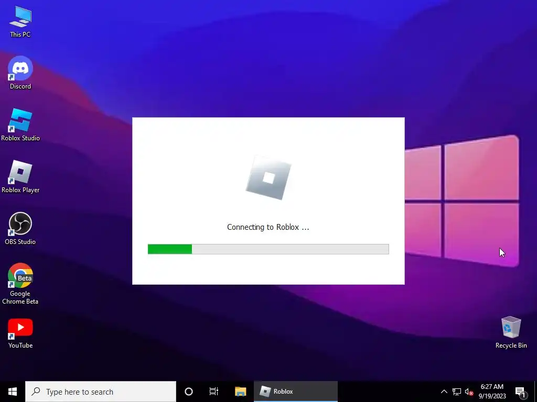Switch to the Roblox taskbar button
537x402 pixels.
pos(296,392)
